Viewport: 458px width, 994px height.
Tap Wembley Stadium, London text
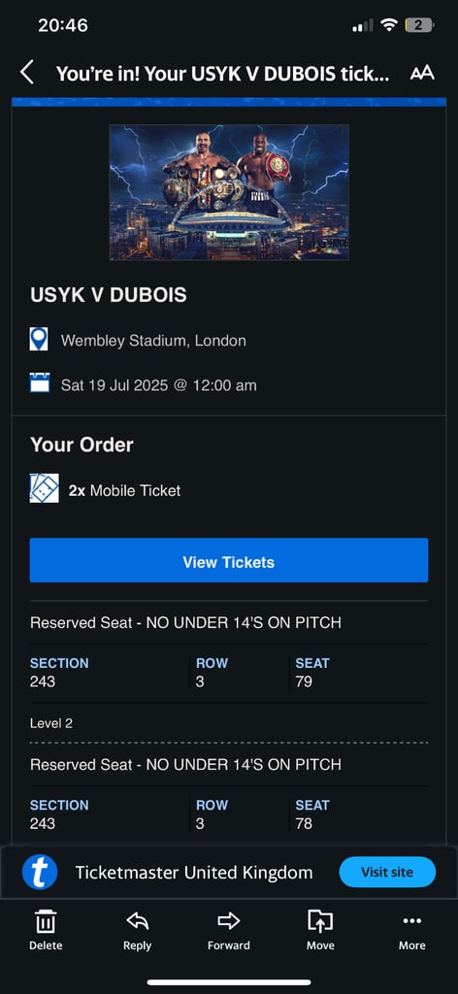(153, 341)
